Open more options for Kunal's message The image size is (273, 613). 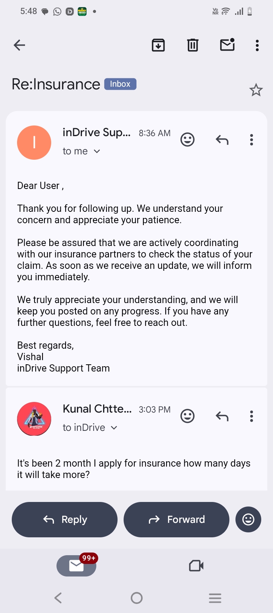pyautogui.click(x=251, y=416)
